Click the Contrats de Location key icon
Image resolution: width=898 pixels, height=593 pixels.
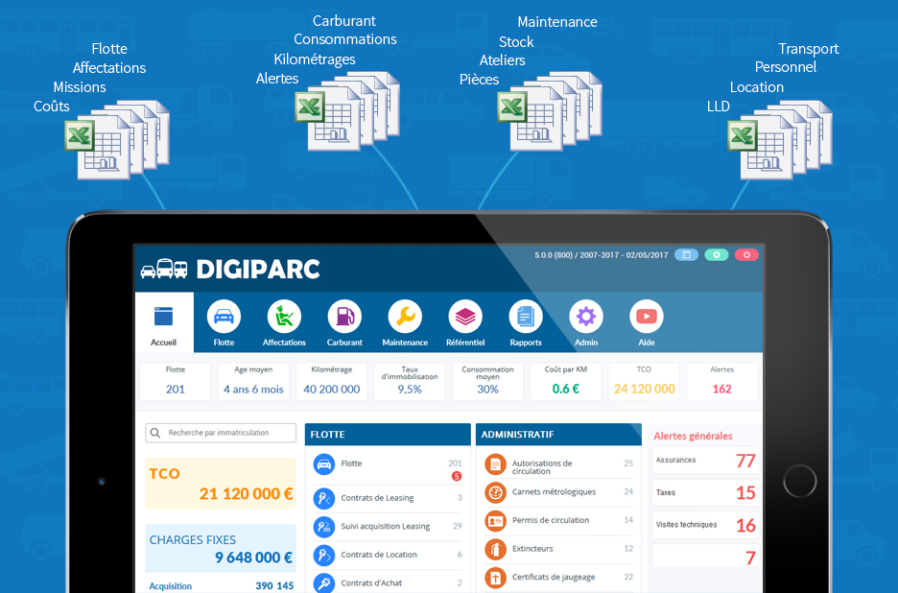pyautogui.click(x=324, y=556)
